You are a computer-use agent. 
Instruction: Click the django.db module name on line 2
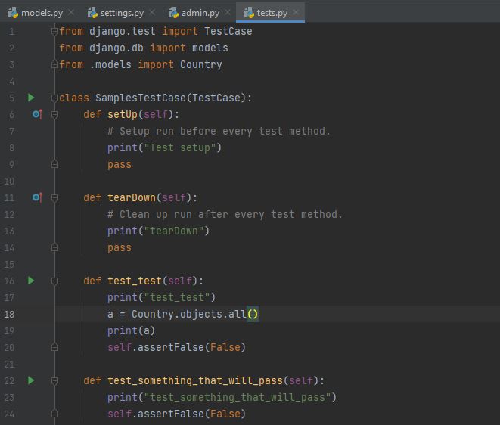pos(116,48)
